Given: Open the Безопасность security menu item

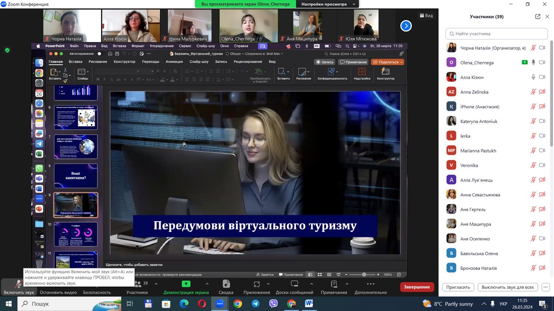Looking at the screenshot, I should (x=97, y=292).
